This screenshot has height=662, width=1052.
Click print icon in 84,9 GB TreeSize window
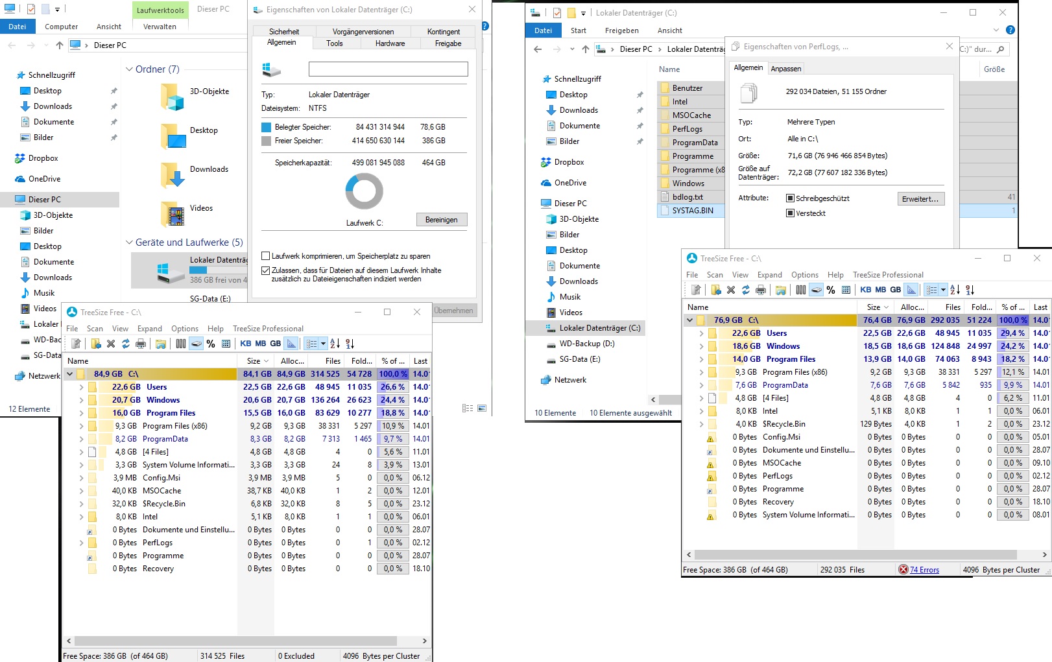coord(141,344)
